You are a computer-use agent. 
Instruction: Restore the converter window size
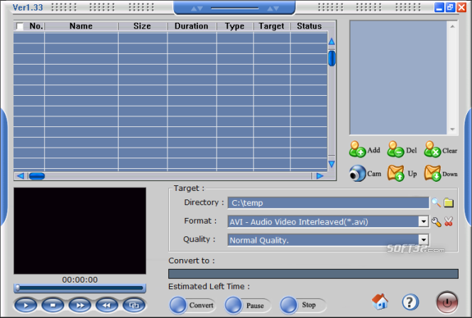tap(450, 7)
